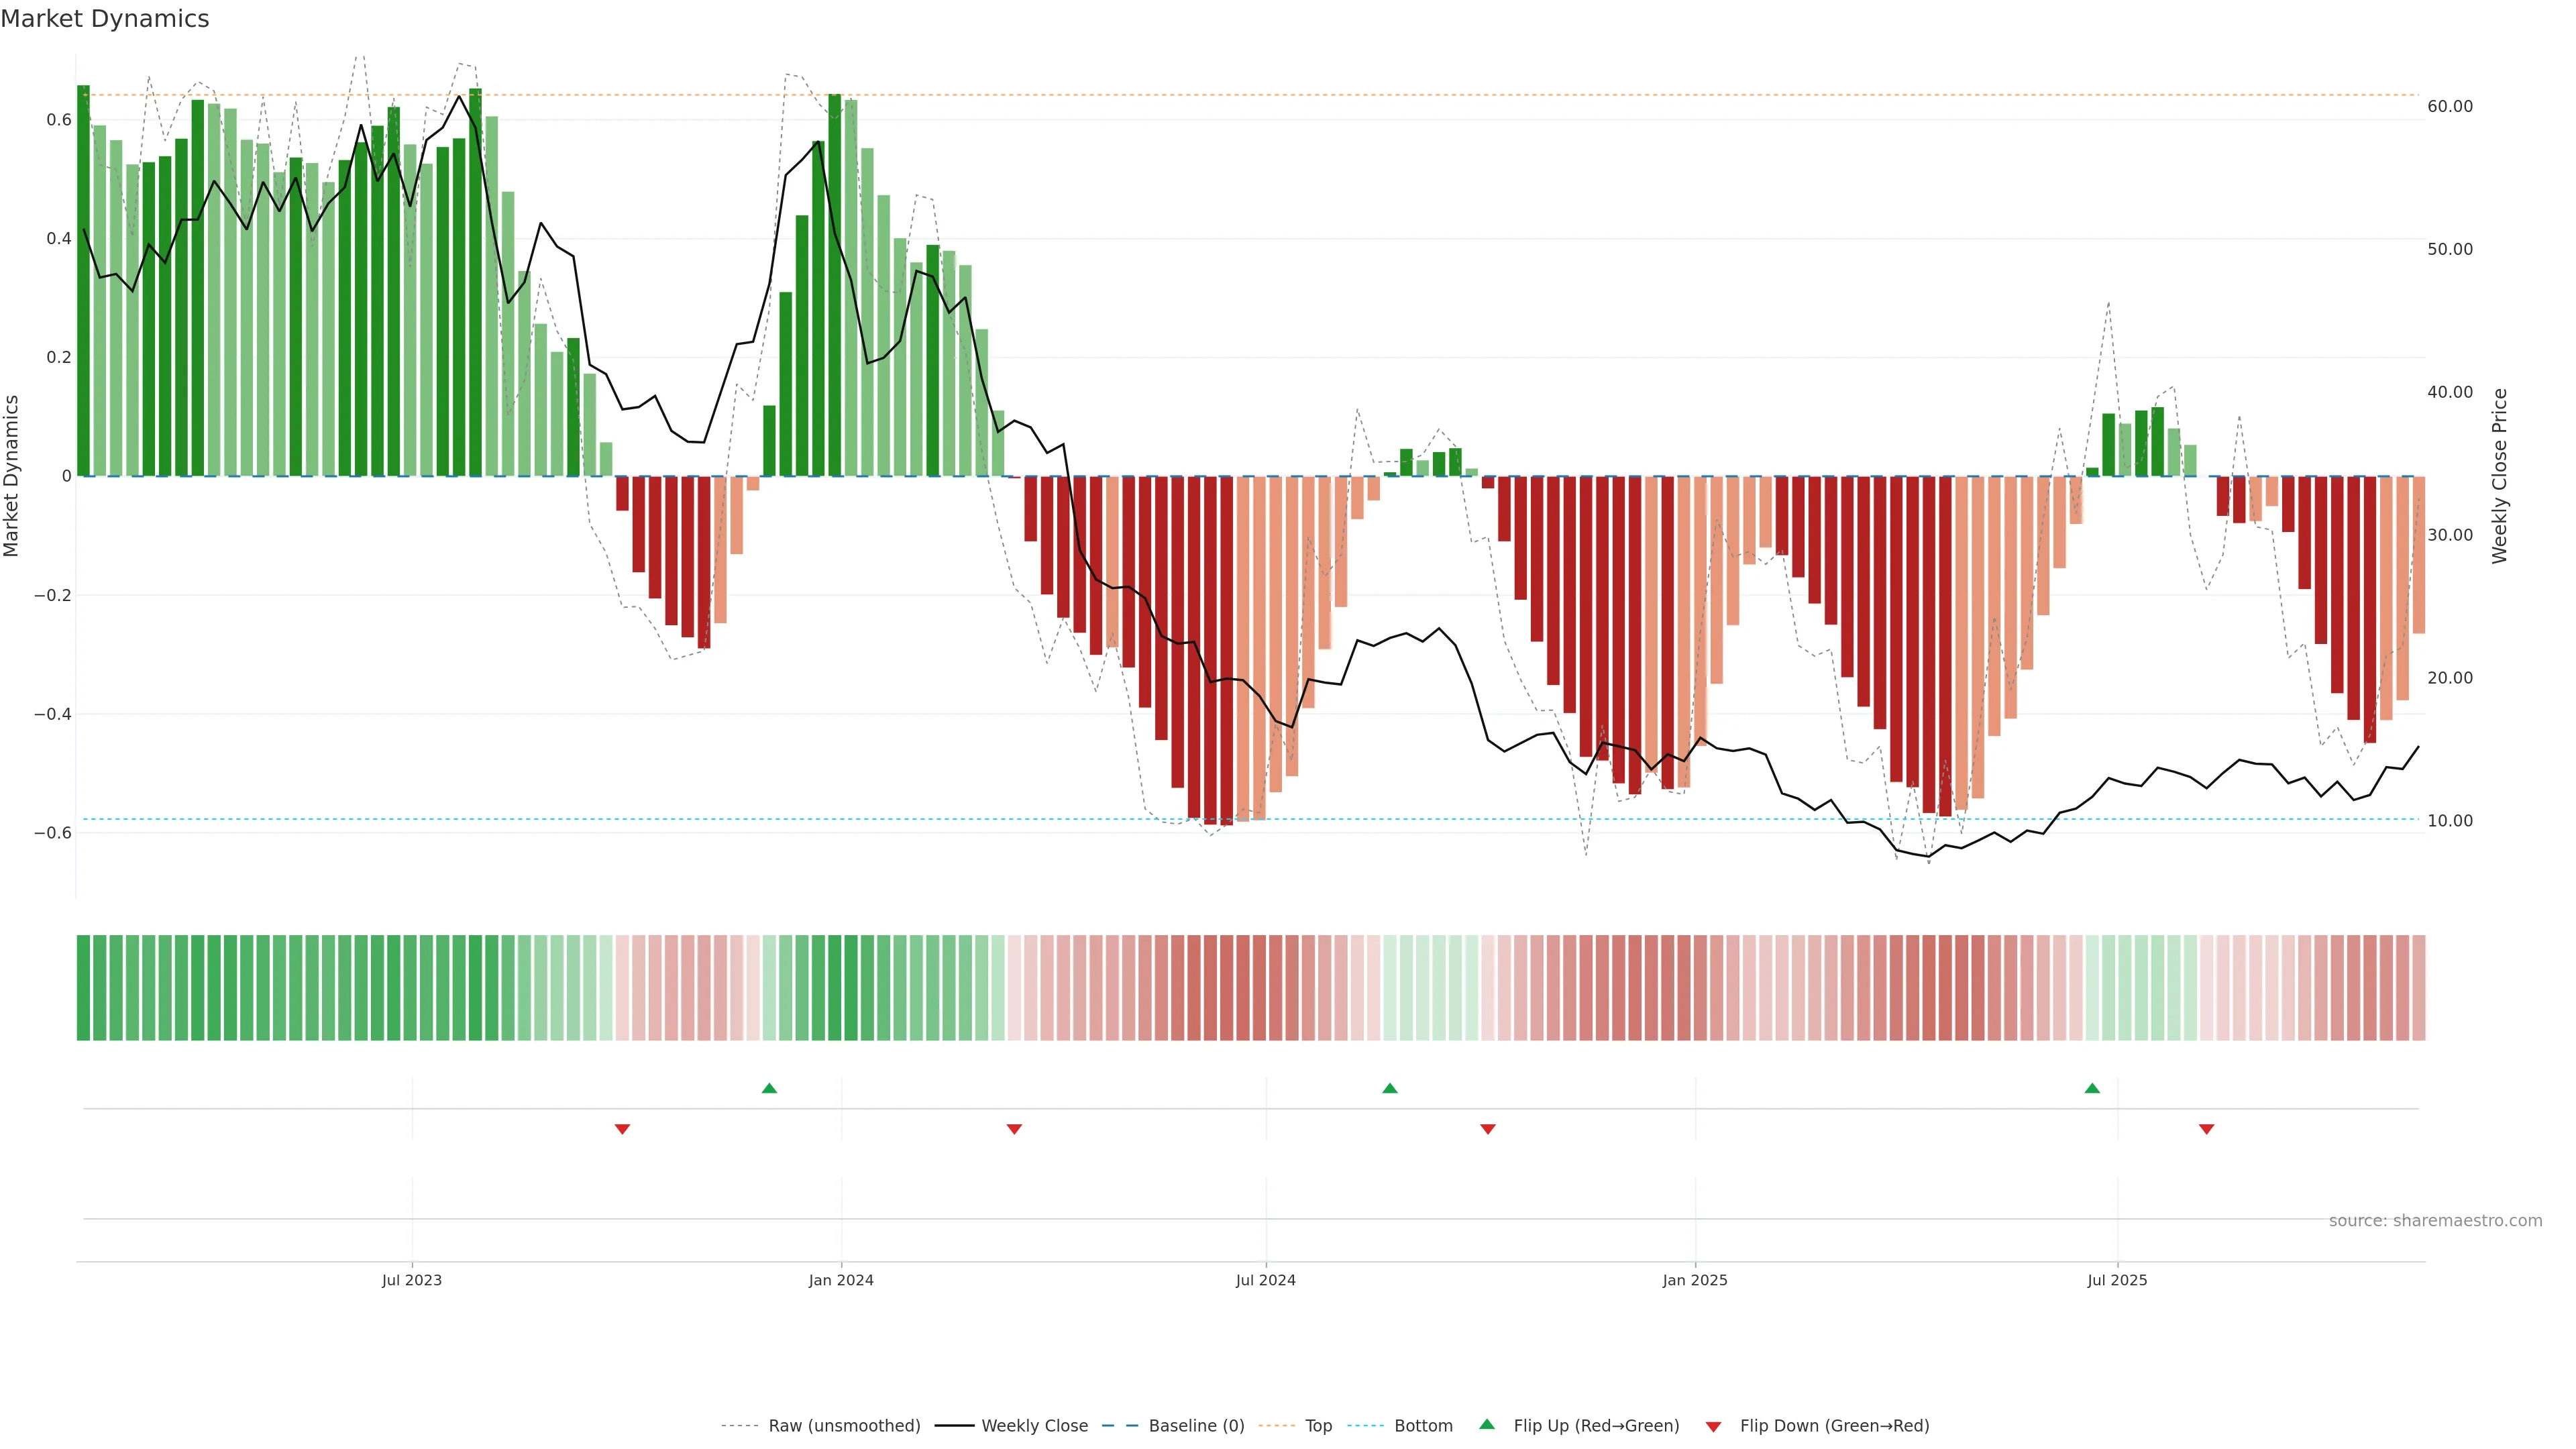
Task: Click the green Flip Up marker before Jul 2025
Action: pos(2092,1088)
